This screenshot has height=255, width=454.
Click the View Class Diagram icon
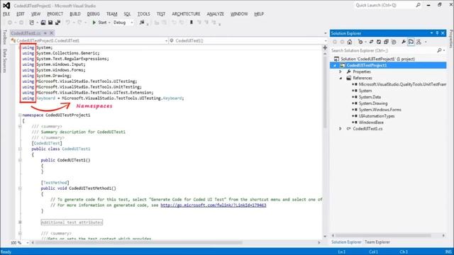click(x=419, y=42)
